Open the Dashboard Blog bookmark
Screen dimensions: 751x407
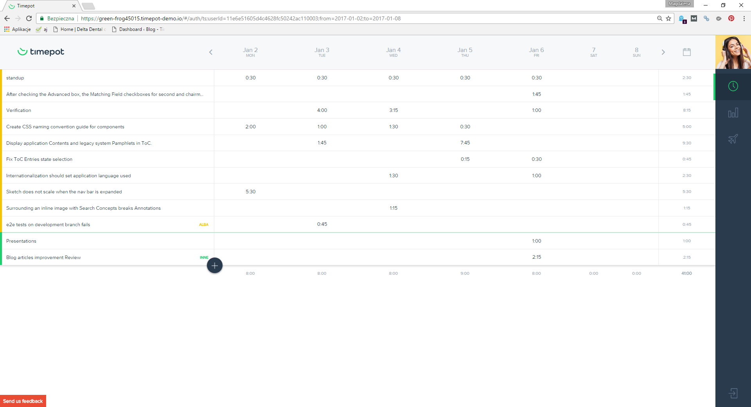click(138, 29)
